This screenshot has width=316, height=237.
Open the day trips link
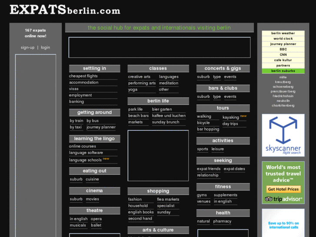230,124
